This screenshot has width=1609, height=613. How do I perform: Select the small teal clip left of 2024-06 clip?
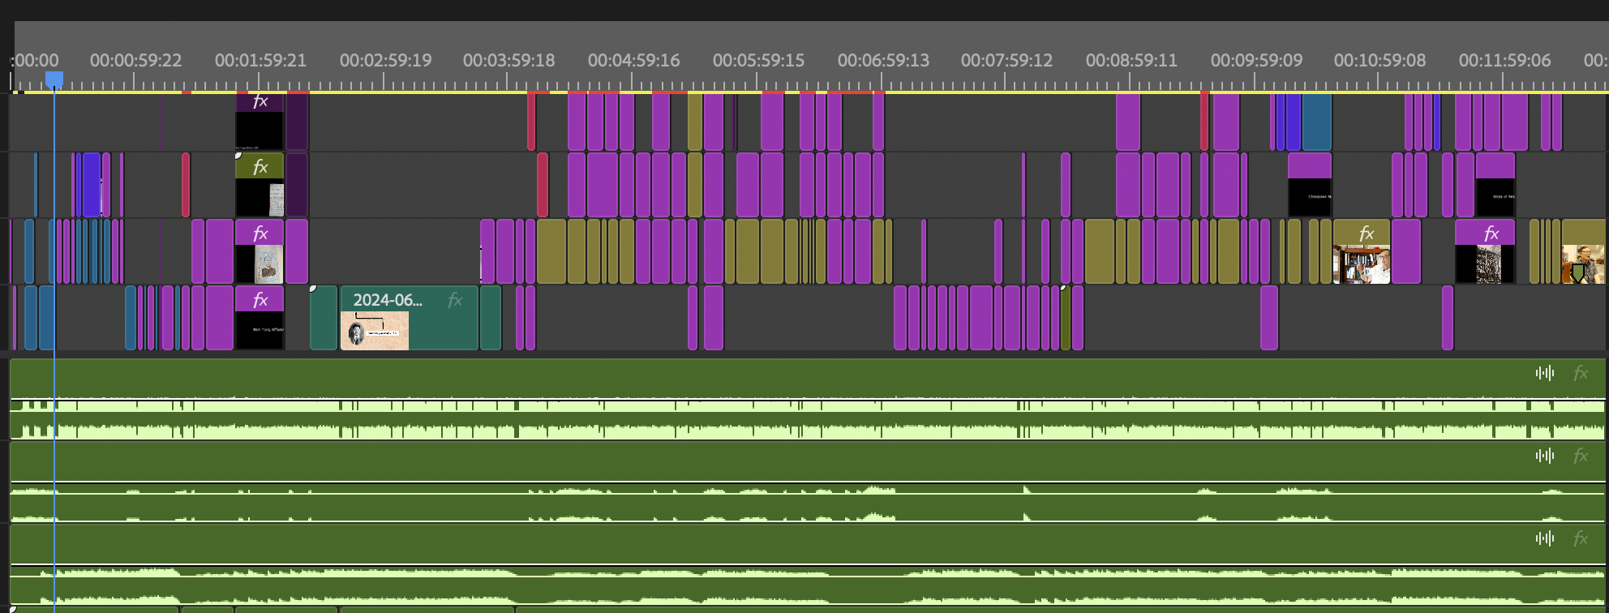[x=324, y=318]
